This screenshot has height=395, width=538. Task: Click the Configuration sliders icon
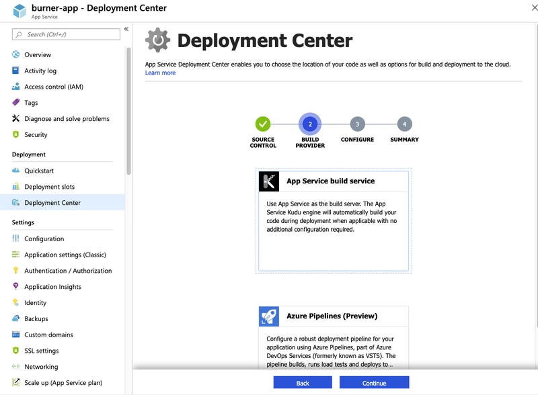tap(15, 238)
